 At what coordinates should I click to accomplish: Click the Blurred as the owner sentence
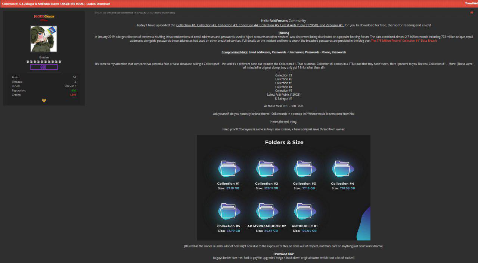coord(284,246)
